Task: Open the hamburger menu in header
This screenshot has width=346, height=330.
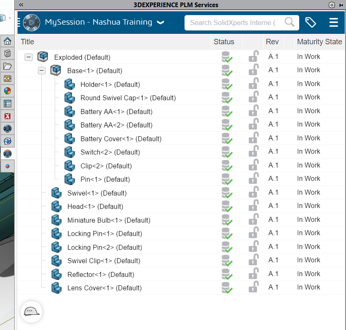Action: [x=333, y=23]
